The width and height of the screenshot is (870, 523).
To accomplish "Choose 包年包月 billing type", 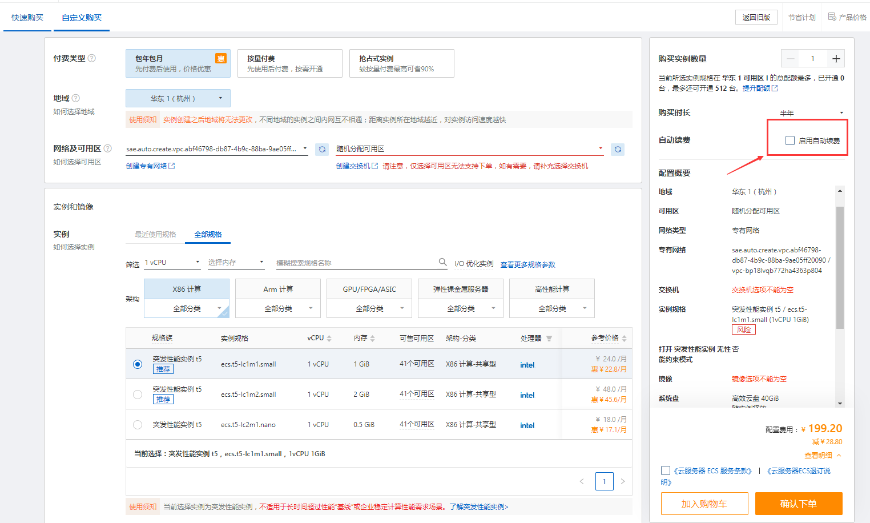I will (178, 63).
